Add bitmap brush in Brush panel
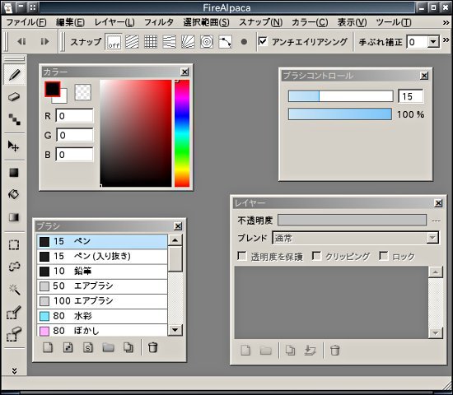The width and height of the screenshot is (453, 395). tap(68, 347)
